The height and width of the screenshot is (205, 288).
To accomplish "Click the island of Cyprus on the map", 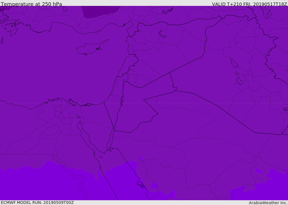I will click(91, 48).
